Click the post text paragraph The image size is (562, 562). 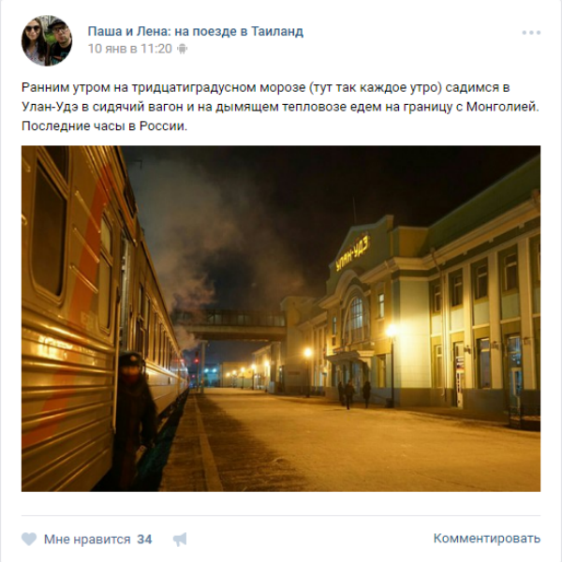[x=280, y=107]
